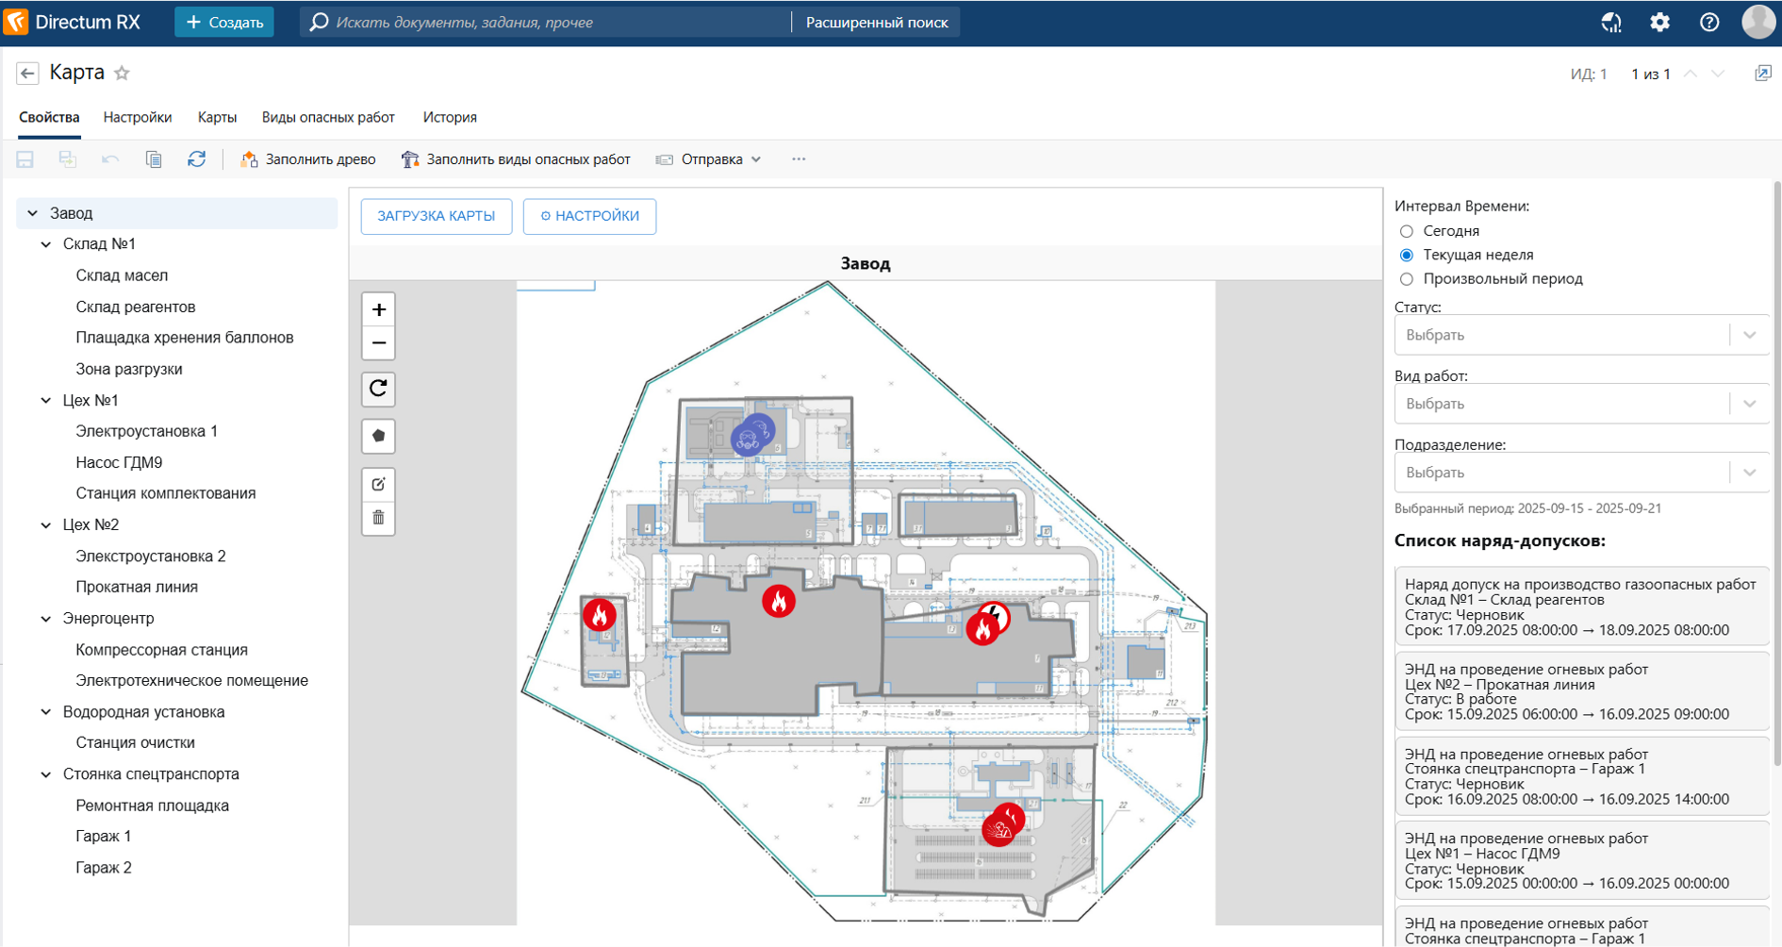Click the Заполнить древо button
Image resolution: width=1782 pixels, height=947 pixels.
(308, 159)
